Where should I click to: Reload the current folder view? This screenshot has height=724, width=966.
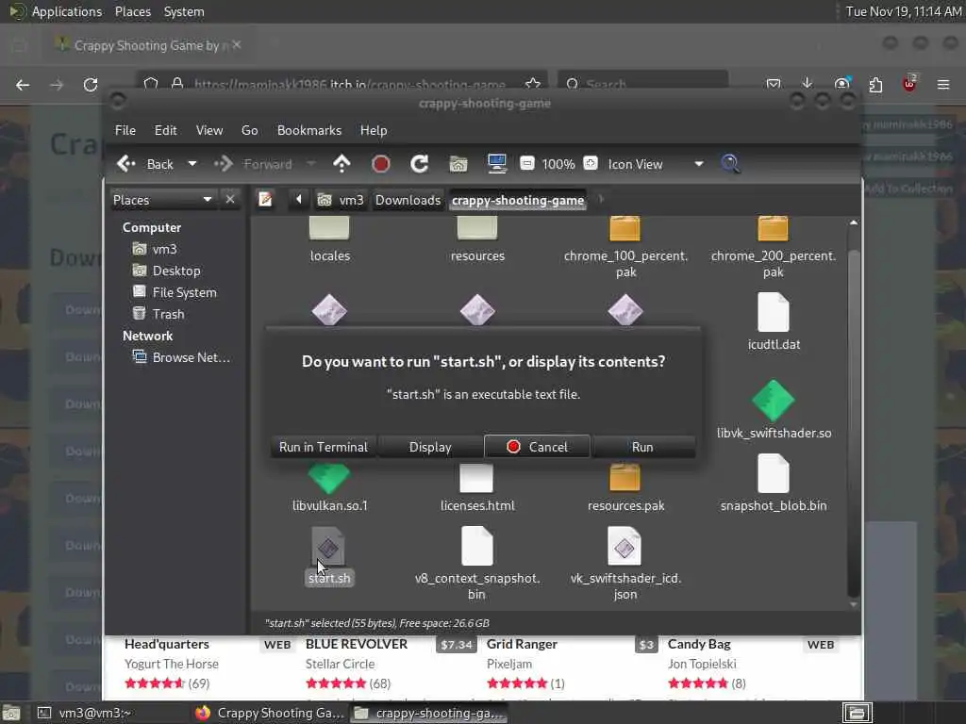click(420, 164)
